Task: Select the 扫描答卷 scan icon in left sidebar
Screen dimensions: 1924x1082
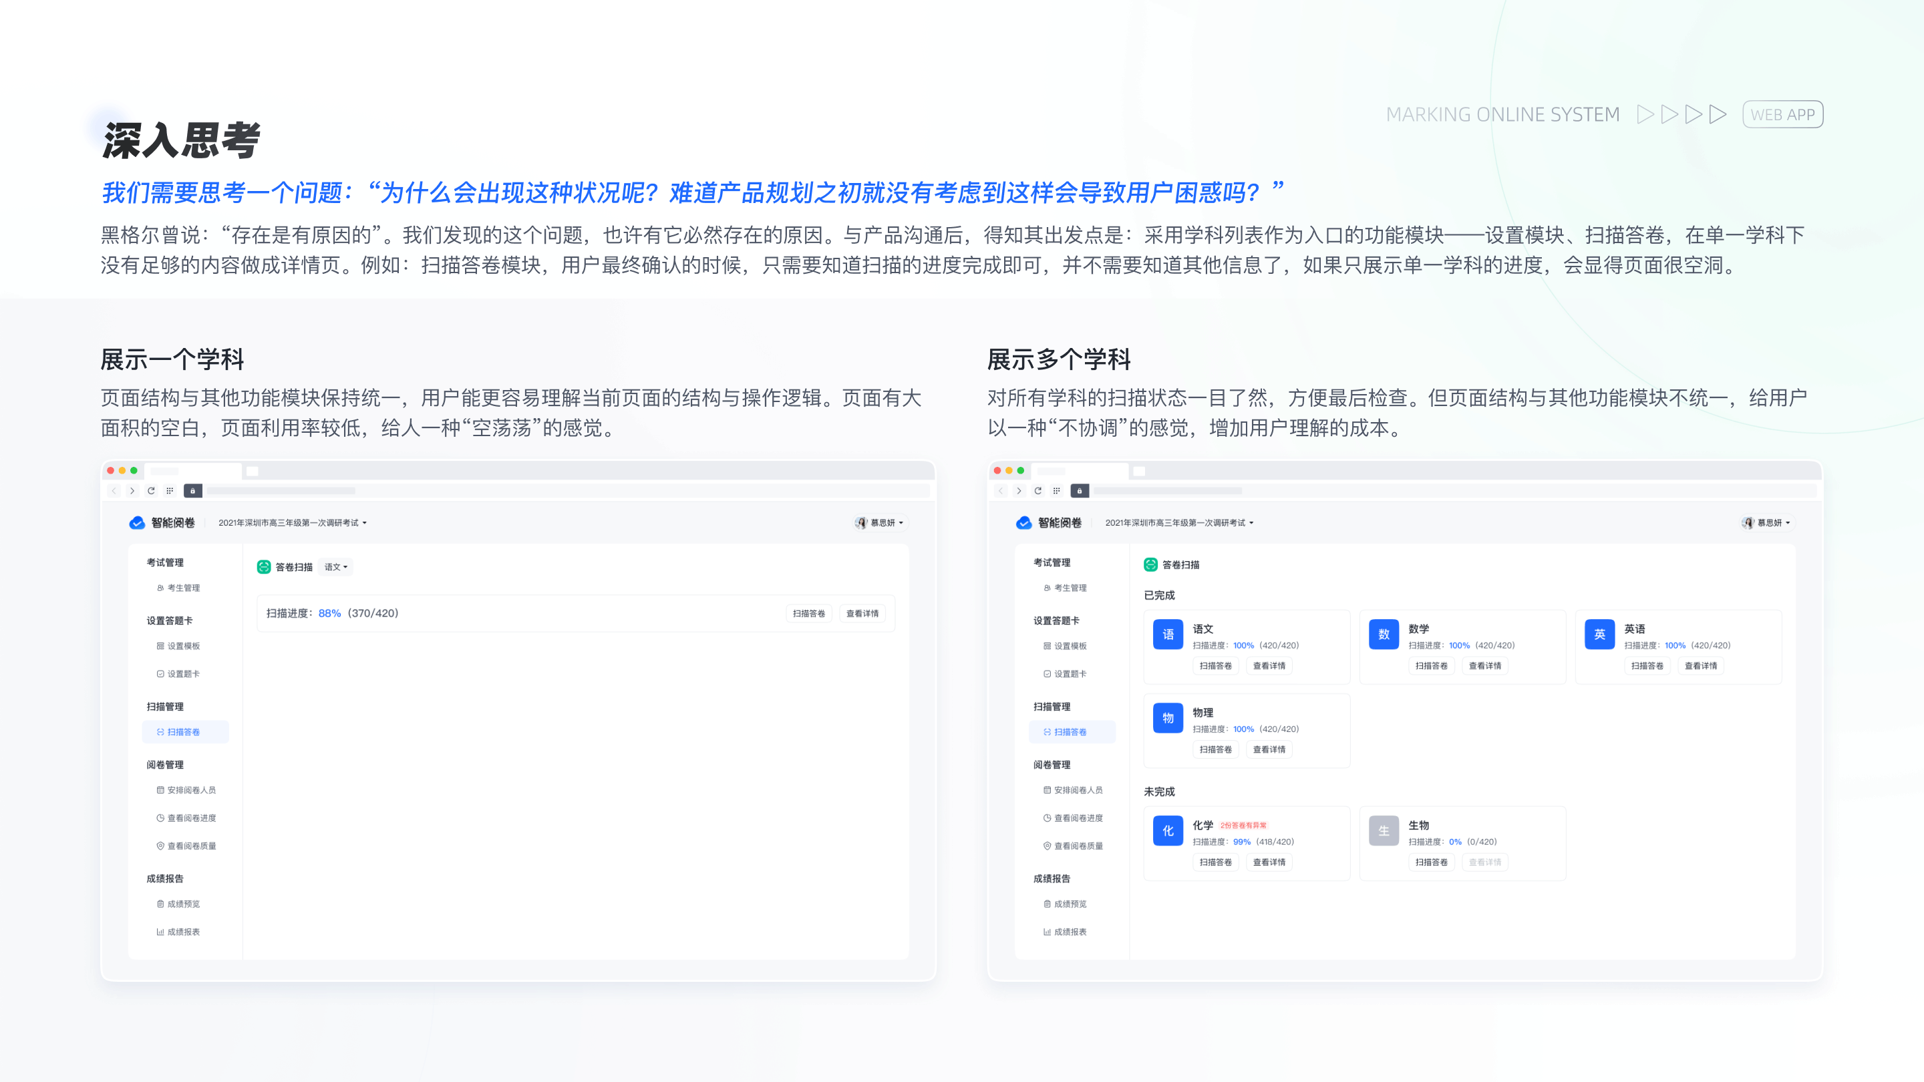Action: pyautogui.click(x=160, y=732)
